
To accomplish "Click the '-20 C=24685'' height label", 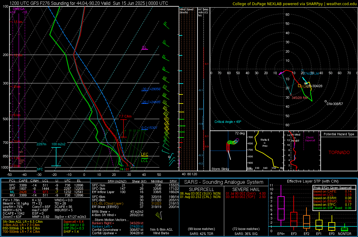I will (x=151, y=102).
